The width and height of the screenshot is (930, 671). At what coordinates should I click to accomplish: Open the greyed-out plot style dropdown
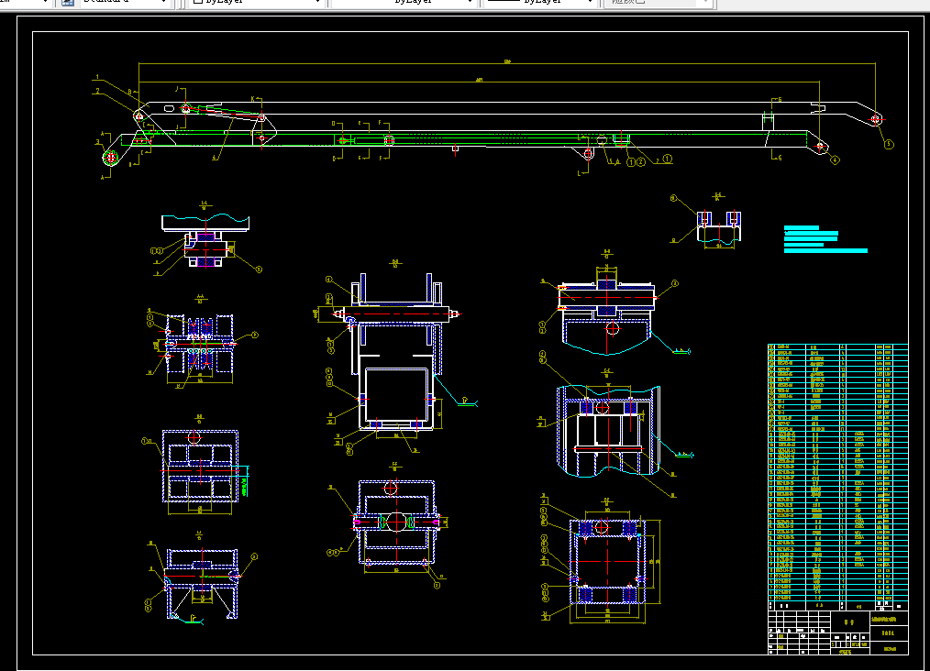658,3
